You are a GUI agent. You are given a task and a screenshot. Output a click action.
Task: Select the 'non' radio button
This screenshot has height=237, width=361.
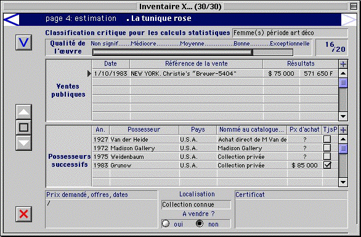pos(200,223)
